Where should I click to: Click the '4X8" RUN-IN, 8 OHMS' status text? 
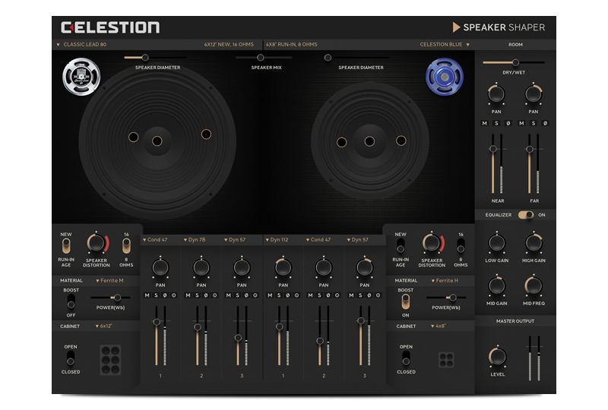(x=292, y=45)
